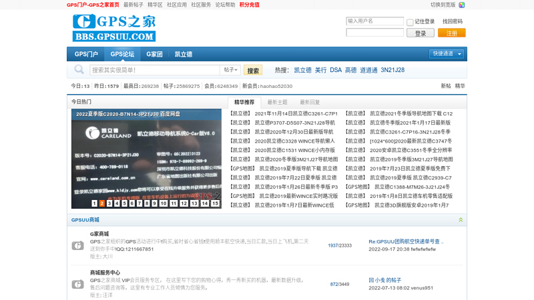The image size is (534, 300).
Task: Click the 新帖 link
Action: (x=446, y=86)
